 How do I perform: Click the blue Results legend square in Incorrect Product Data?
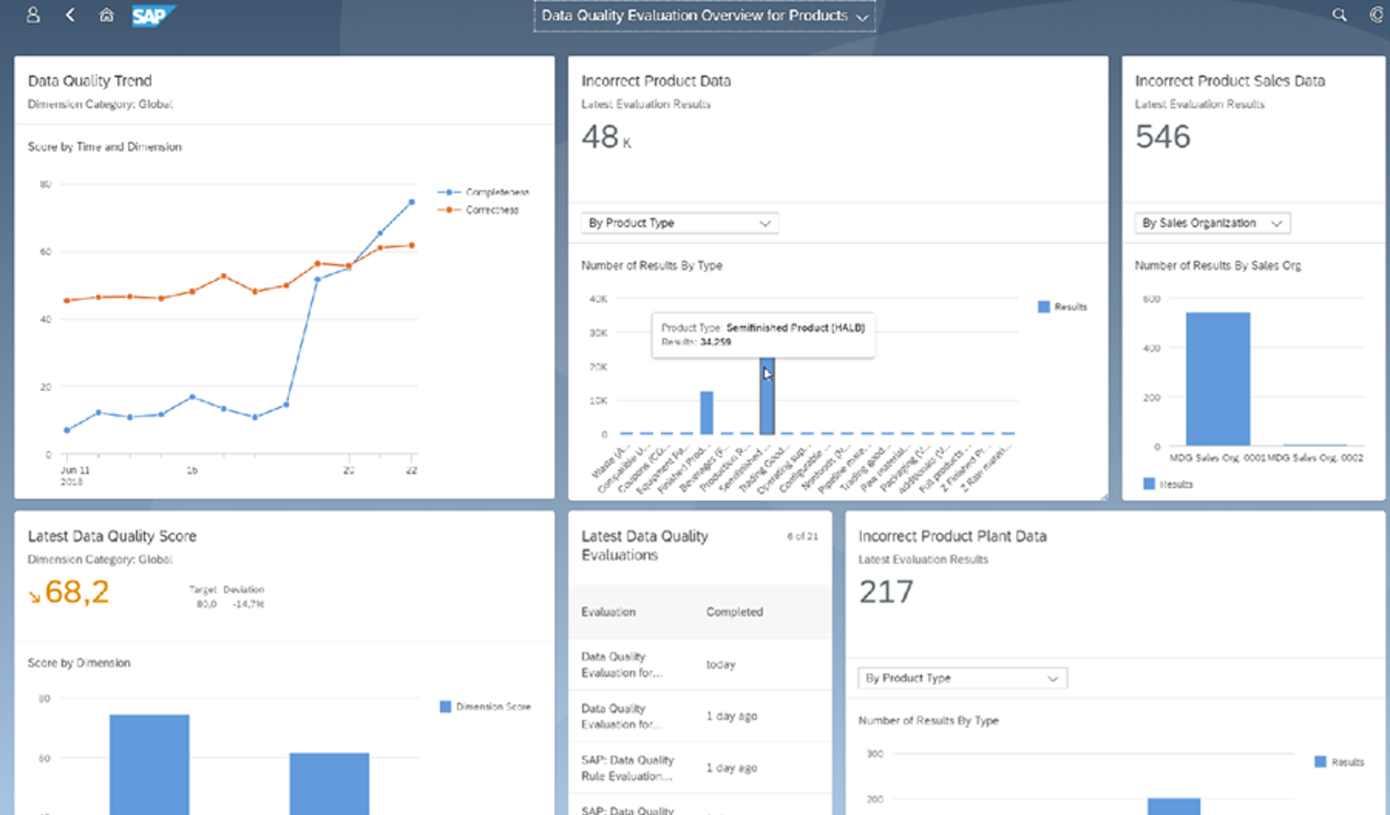coord(1042,306)
